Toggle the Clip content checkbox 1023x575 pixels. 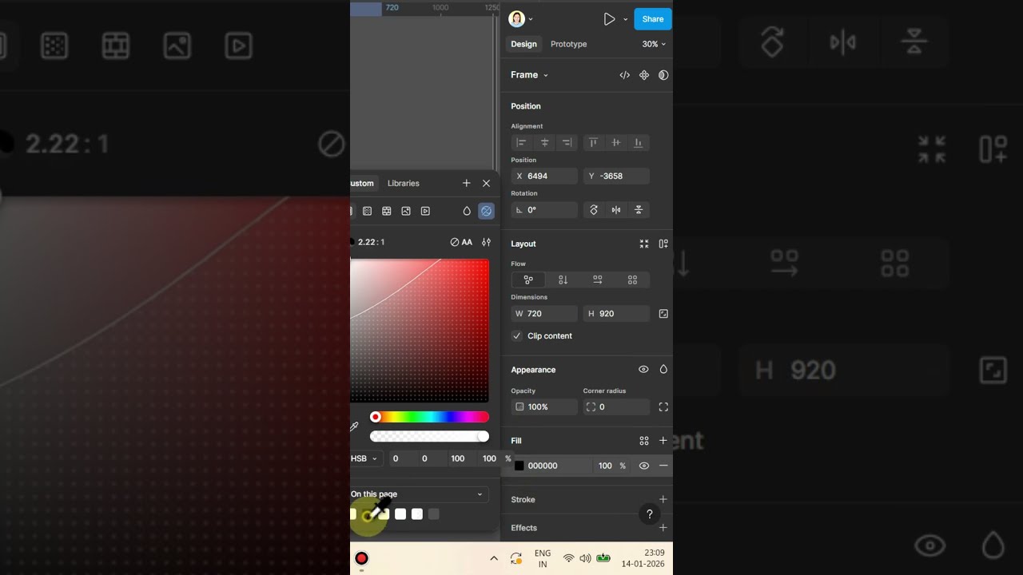[x=517, y=336]
